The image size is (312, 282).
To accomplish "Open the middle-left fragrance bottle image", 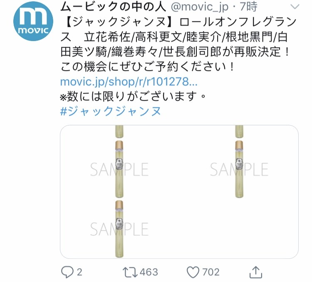I will click(119, 169).
